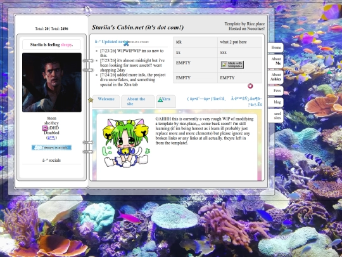342x257 pixels.
Task: Open the About Ashley side tab
Action: [275, 77]
